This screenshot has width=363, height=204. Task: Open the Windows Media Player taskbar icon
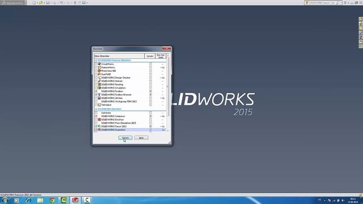16,200
